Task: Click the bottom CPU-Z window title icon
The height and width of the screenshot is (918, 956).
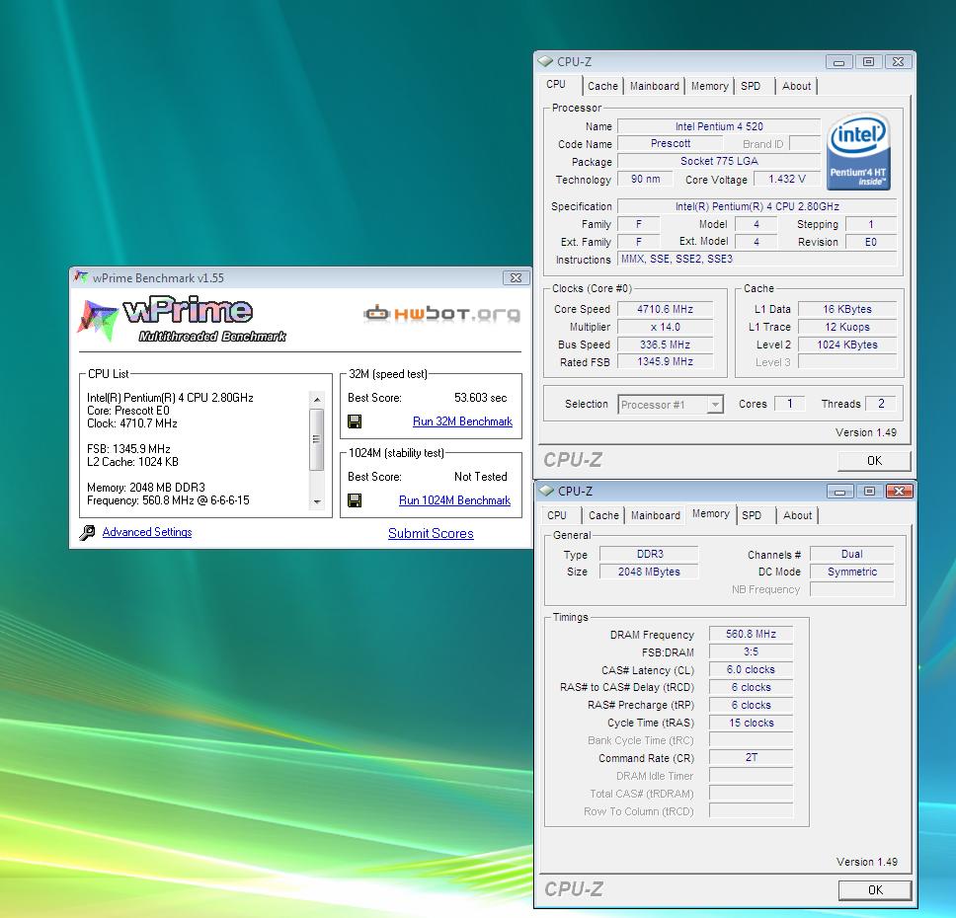Action: tap(546, 491)
